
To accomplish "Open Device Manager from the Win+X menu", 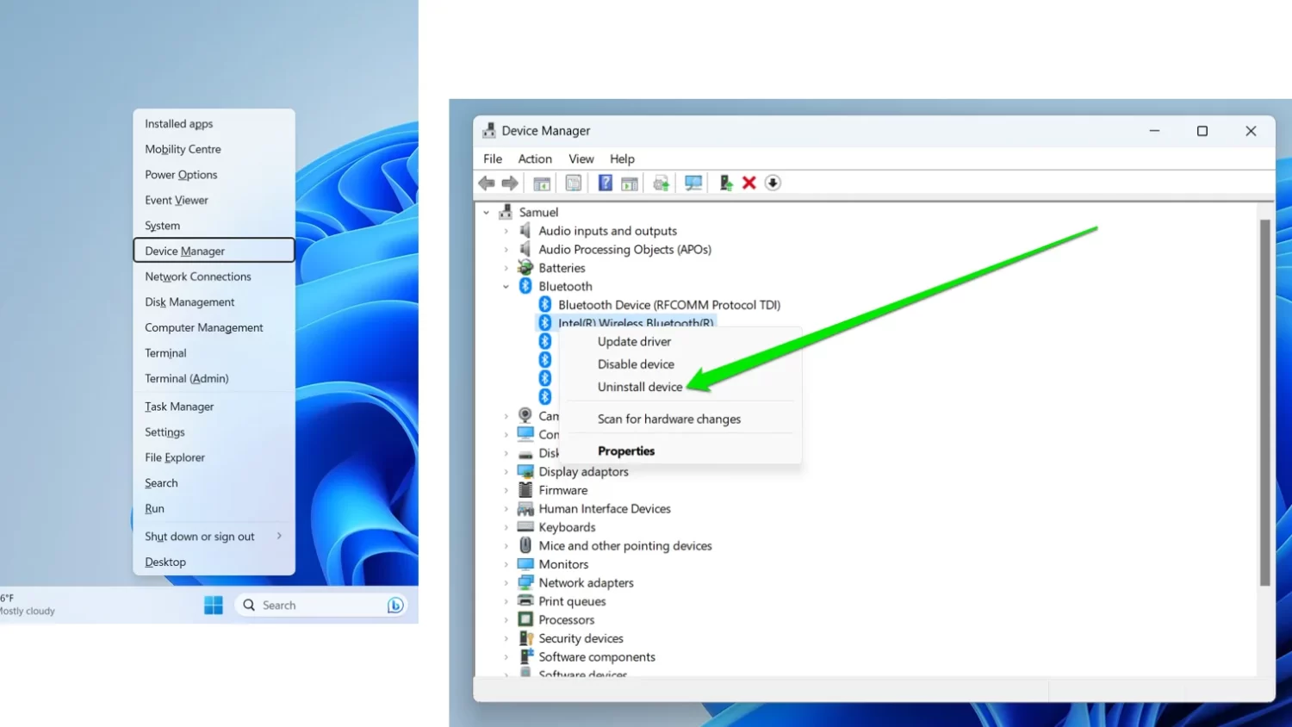I will pyautogui.click(x=184, y=251).
